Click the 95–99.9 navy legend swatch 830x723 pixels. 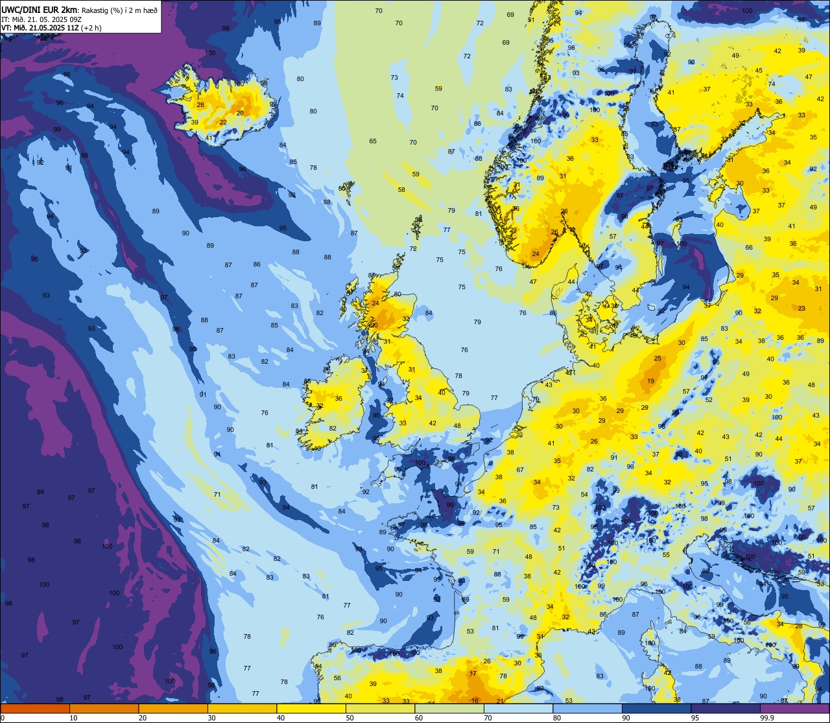[x=726, y=709]
